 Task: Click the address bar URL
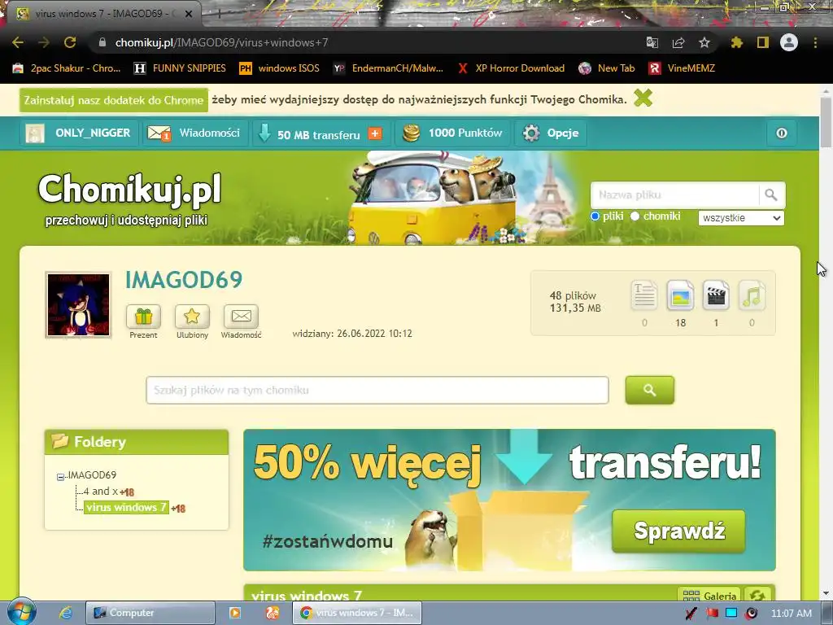[x=221, y=42]
